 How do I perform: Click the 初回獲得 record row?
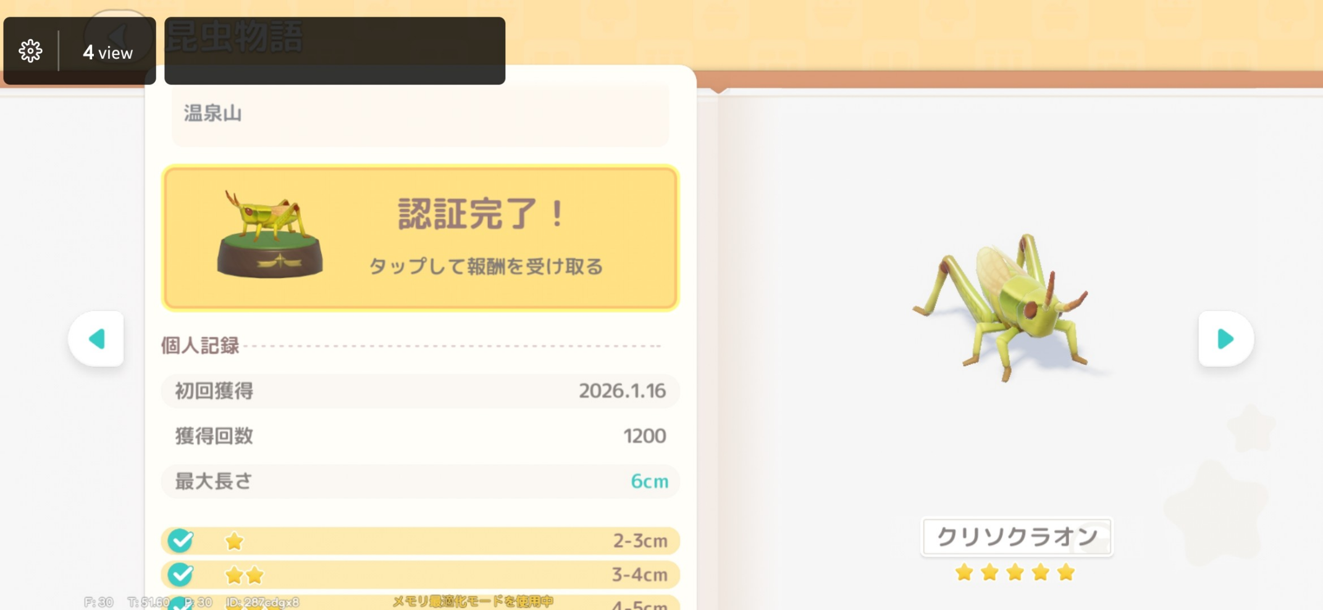(420, 391)
